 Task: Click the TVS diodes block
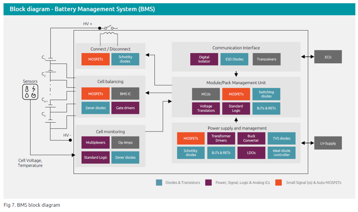281,138
